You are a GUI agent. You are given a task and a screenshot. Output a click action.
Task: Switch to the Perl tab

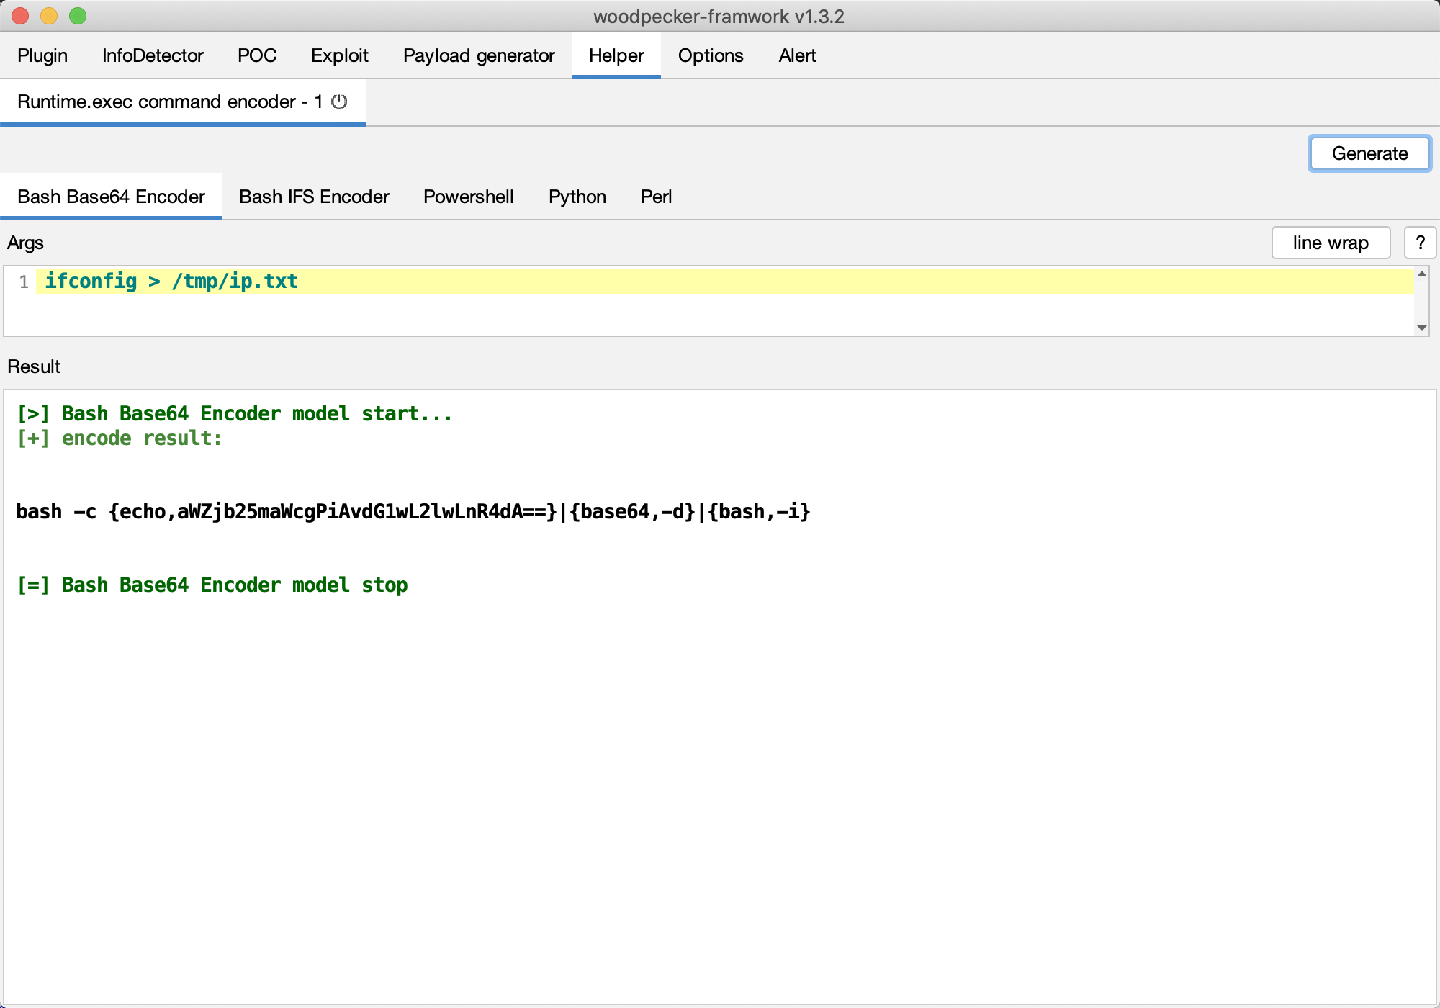[x=656, y=197]
